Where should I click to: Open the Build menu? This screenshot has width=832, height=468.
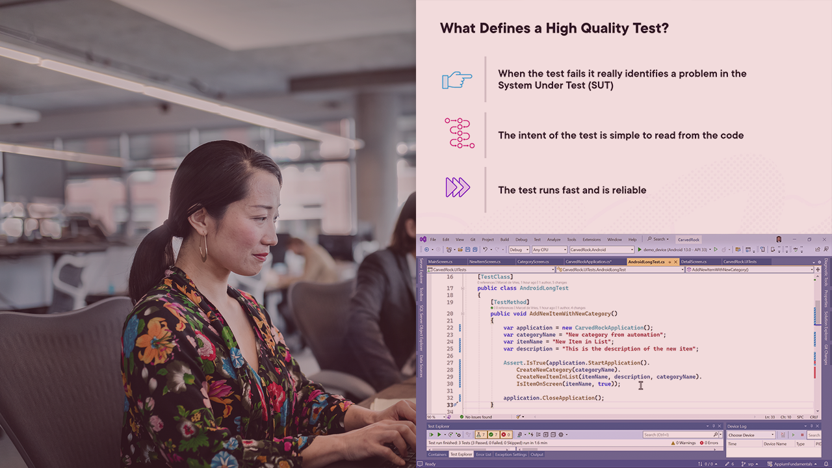pos(504,239)
